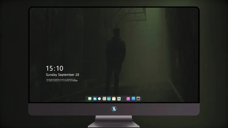Viewport: 228px width, 128px height.
Task: Open the Maps app in dock
Action: click(x=104, y=99)
